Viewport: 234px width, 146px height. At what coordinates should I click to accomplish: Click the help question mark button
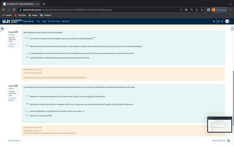pos(228,140)
